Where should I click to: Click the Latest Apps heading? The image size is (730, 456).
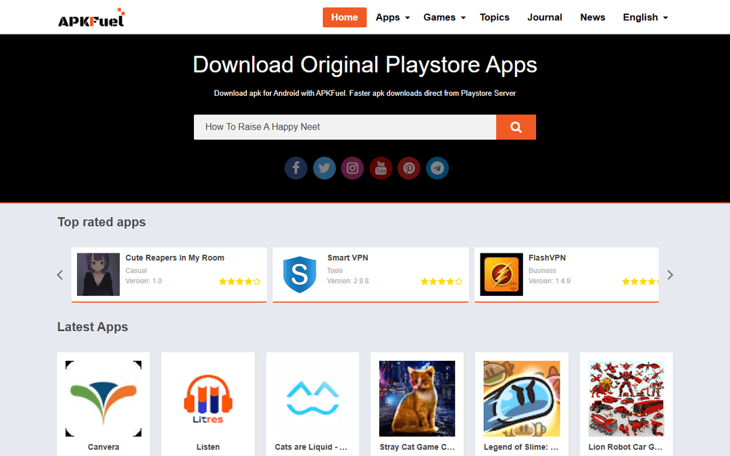[x=93, y=327]
